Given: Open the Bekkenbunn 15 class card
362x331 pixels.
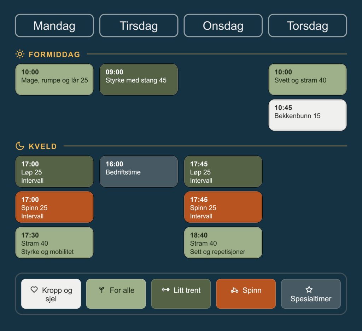Looking at the screenshot, I should (308, 115).
